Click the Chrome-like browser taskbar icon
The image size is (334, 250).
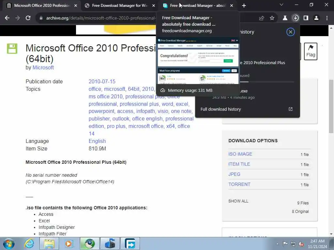click(90, 243)
